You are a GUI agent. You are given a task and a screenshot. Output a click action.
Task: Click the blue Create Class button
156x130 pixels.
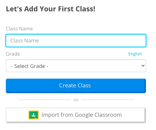coord(76,86)
